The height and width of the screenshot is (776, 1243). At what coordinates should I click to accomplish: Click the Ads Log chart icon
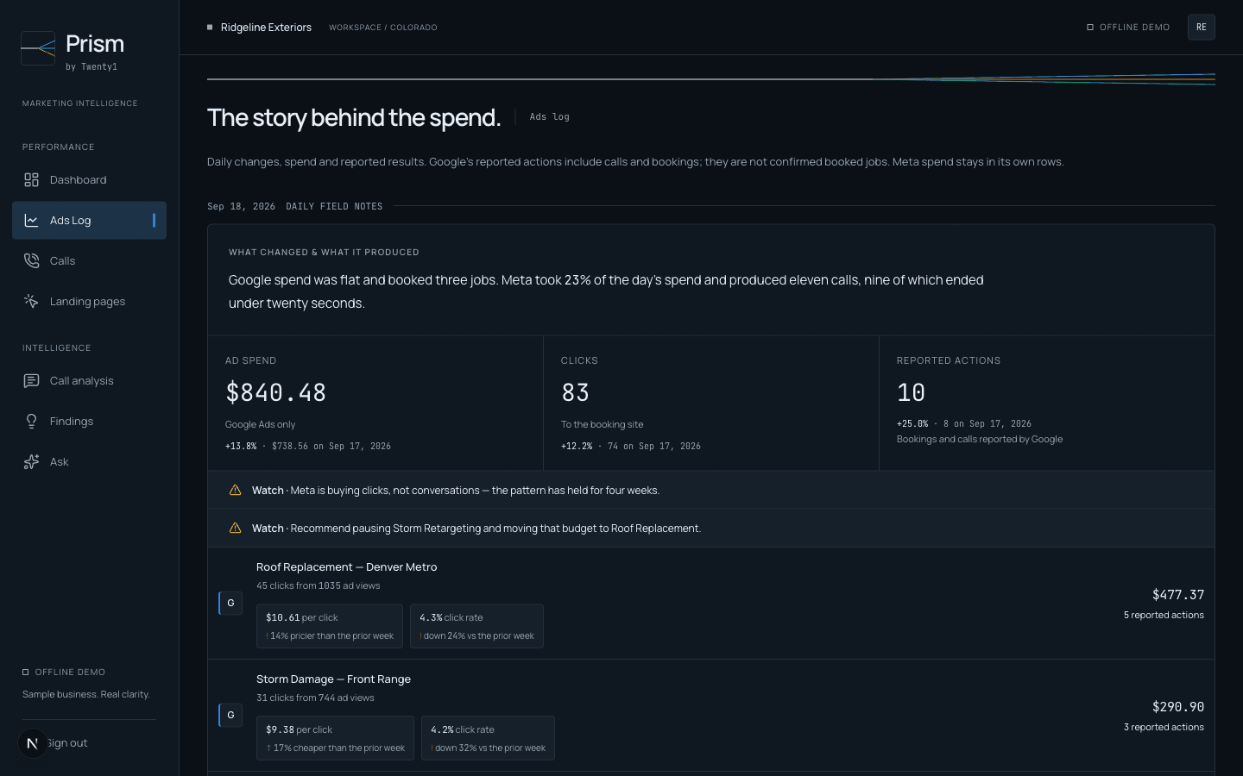pyautogui.click(x=31, y=220)
